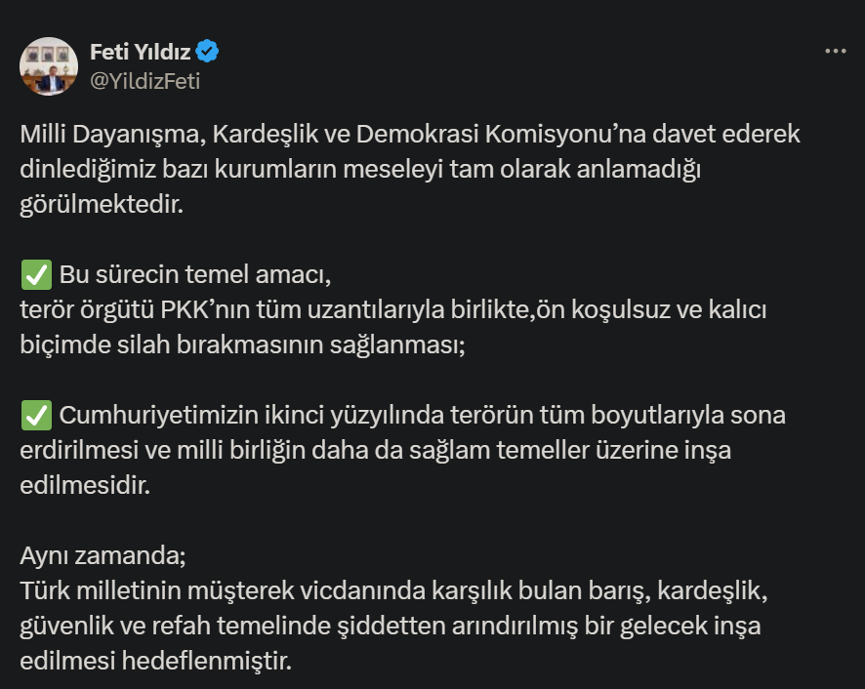
Task: Click the closing text 'edilmesi hedeflenmiştir.'
Action: [155, 661]
